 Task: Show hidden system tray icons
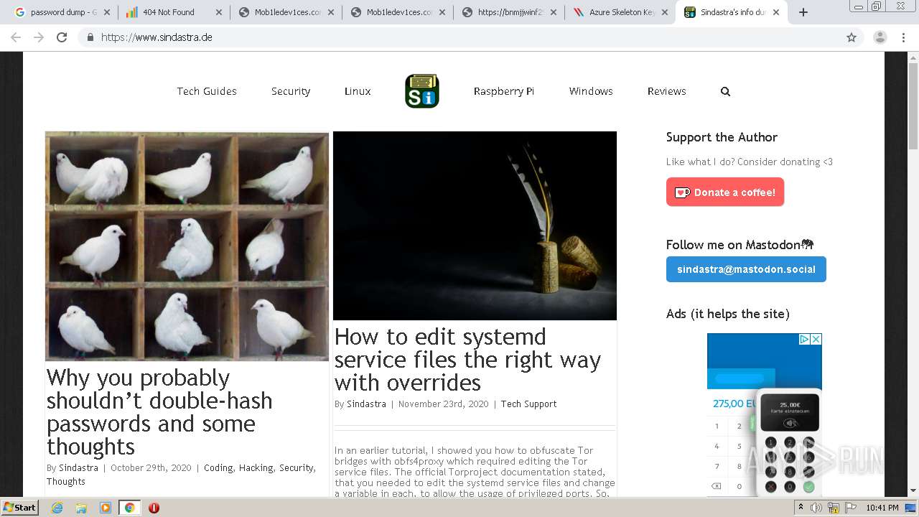pyautogui.click(x=801, y=508)
